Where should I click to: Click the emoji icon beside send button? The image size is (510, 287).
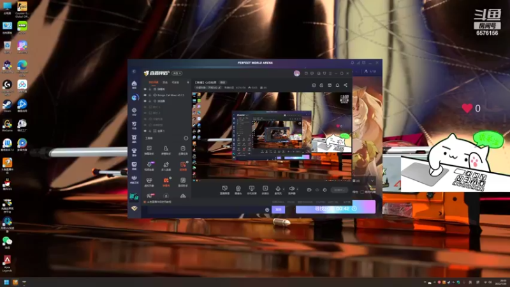tap(267, 210)
